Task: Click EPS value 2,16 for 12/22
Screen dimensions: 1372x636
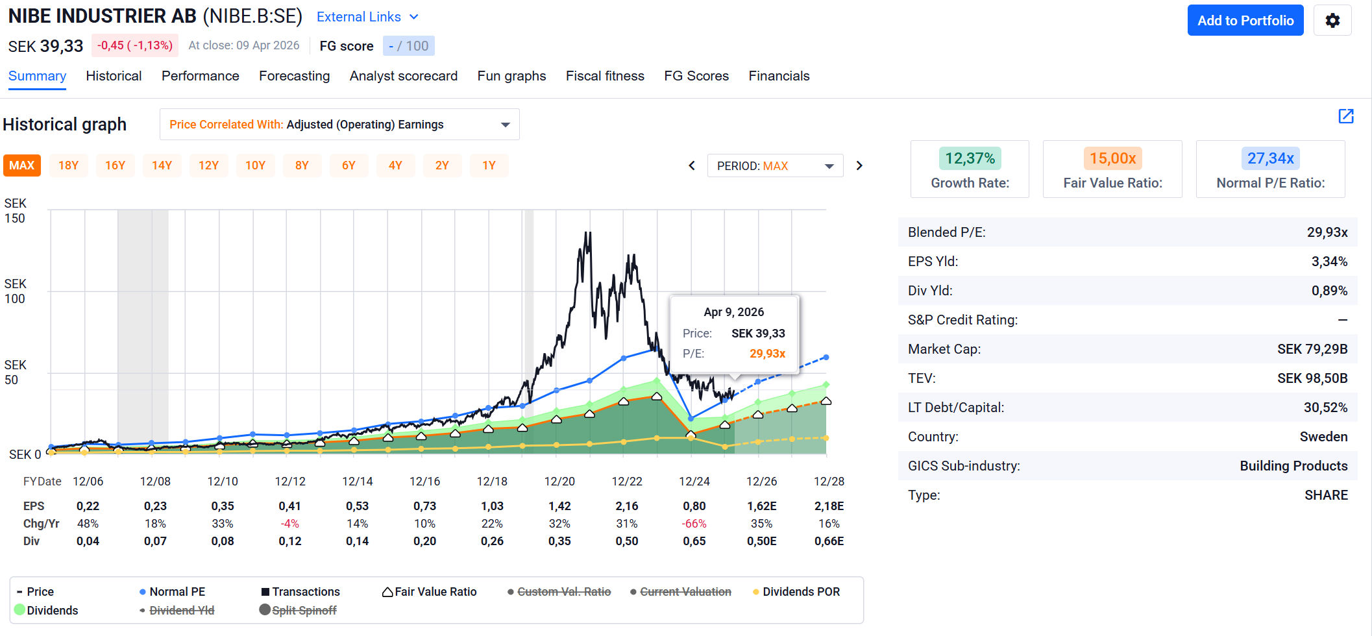Action: [627, 506]
